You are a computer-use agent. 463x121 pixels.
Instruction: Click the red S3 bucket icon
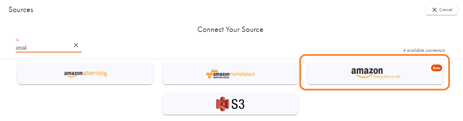[x=222, y=104]
